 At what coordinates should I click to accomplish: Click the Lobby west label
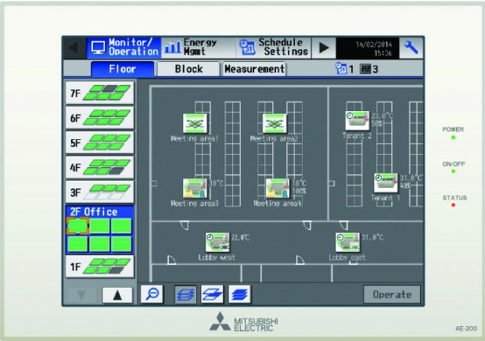click(x=217, y=257)
